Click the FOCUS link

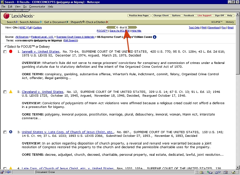102,31
